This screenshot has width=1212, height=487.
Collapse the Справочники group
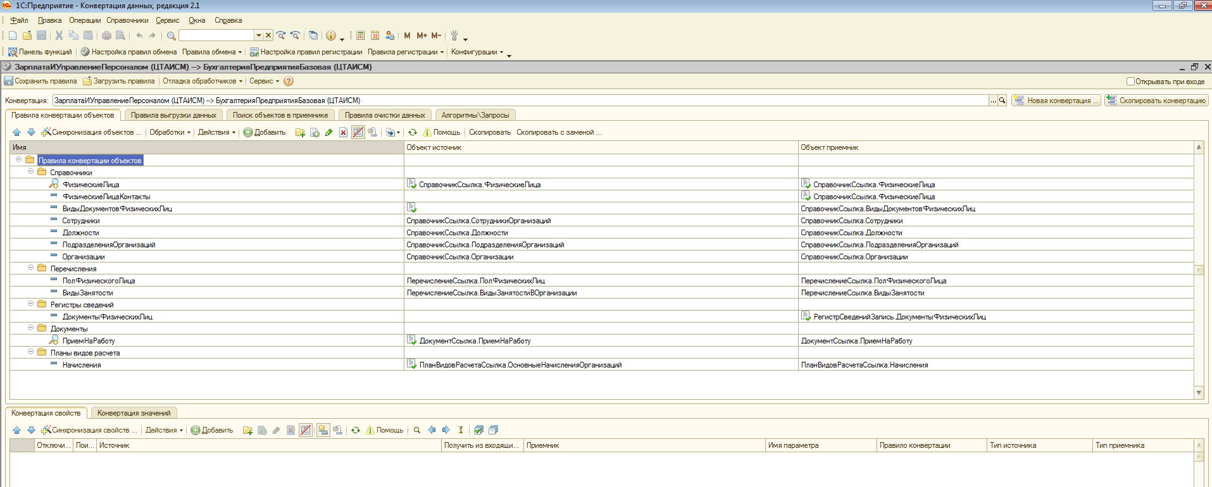point(30,171)
